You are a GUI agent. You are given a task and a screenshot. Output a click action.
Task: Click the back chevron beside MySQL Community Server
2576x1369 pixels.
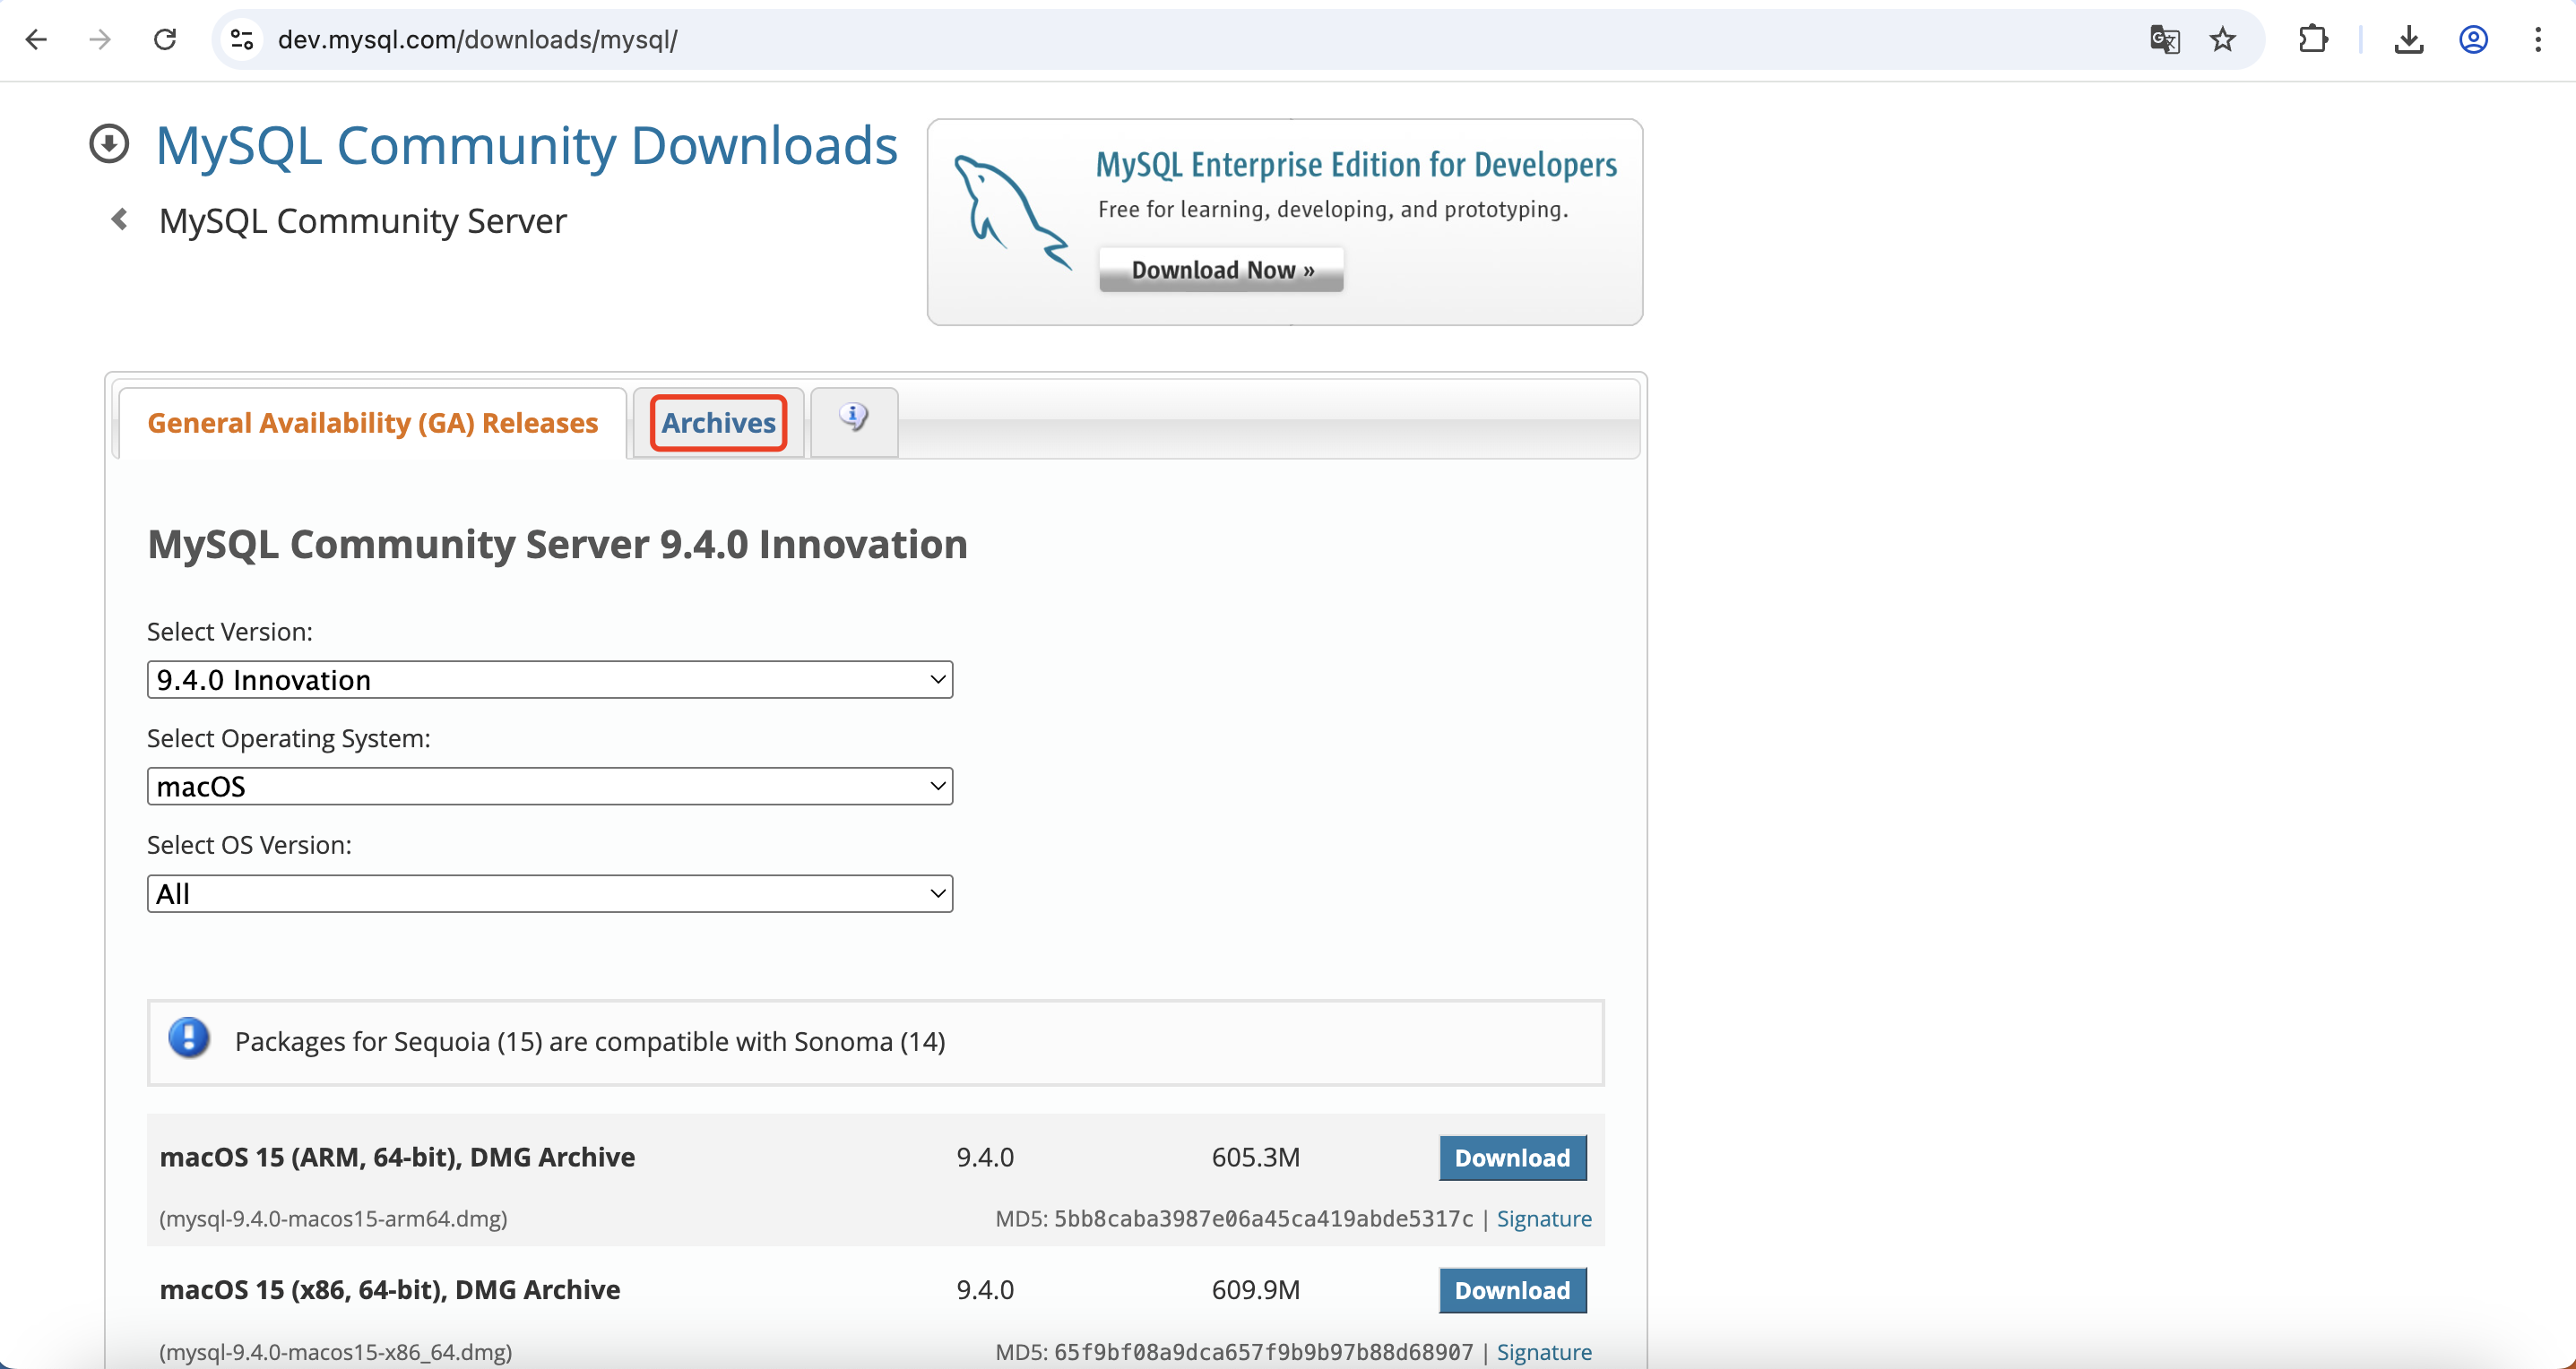(x=120, y=219)
